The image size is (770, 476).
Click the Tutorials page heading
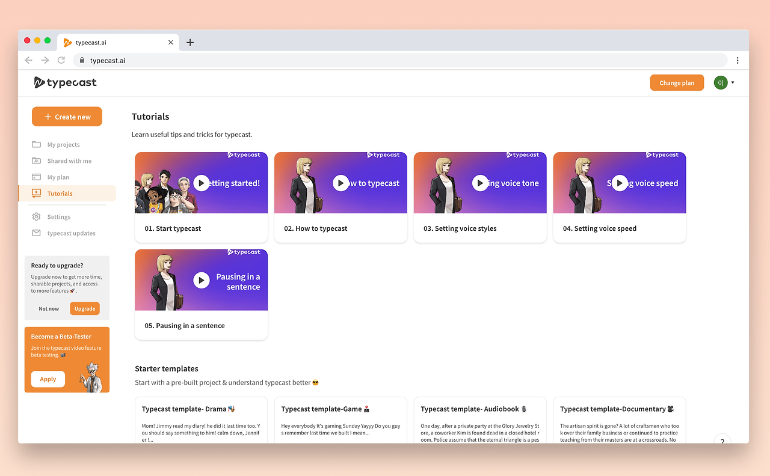tap(150, 117)
